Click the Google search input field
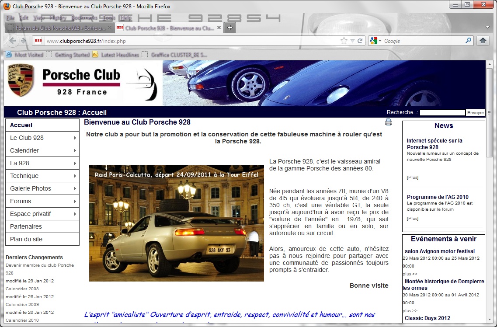 click(x=423, y=41)
